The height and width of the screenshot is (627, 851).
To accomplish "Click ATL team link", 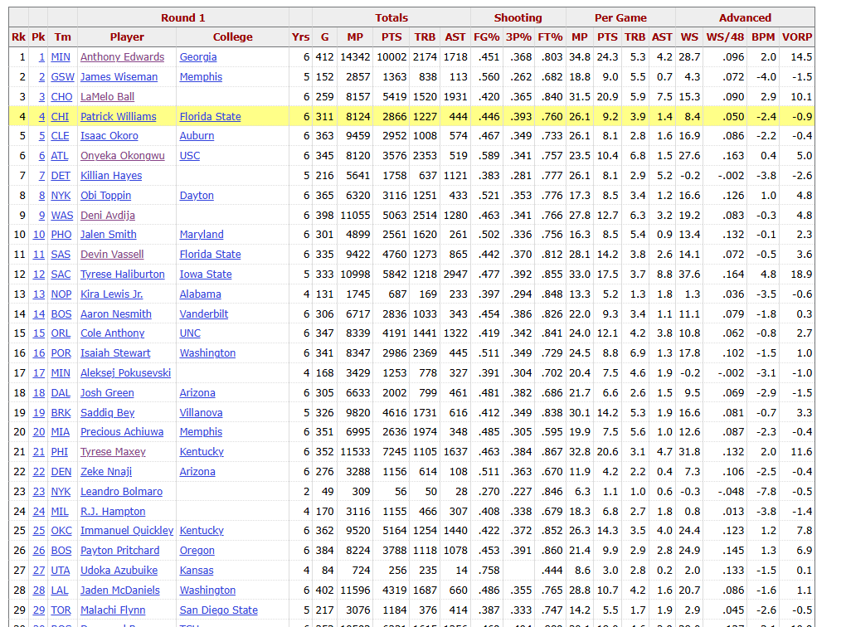I will [x=59, y=156].
